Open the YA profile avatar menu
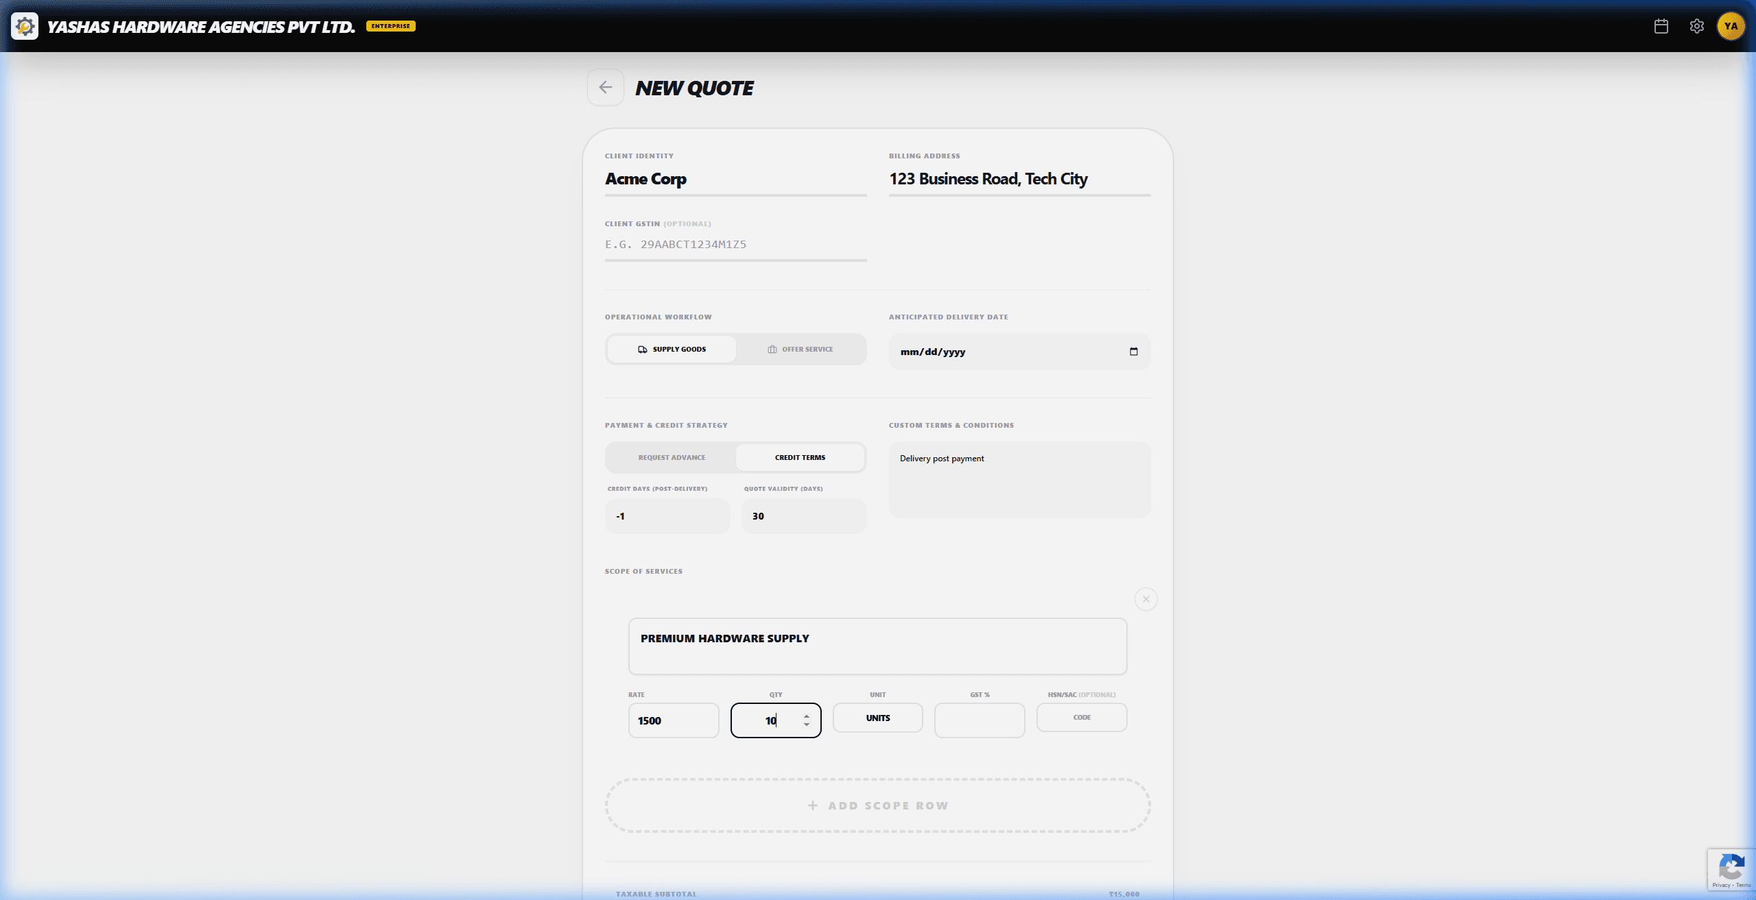This screenshot has height=900, width=1756. tap(1731, 26)
